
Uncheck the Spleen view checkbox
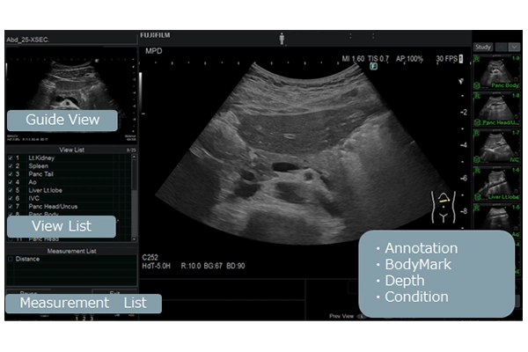(x=11, y=166)
